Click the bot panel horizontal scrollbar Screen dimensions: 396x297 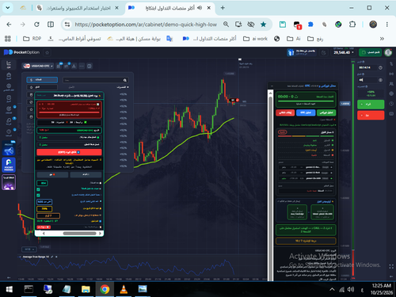click(x=79, y=234)
